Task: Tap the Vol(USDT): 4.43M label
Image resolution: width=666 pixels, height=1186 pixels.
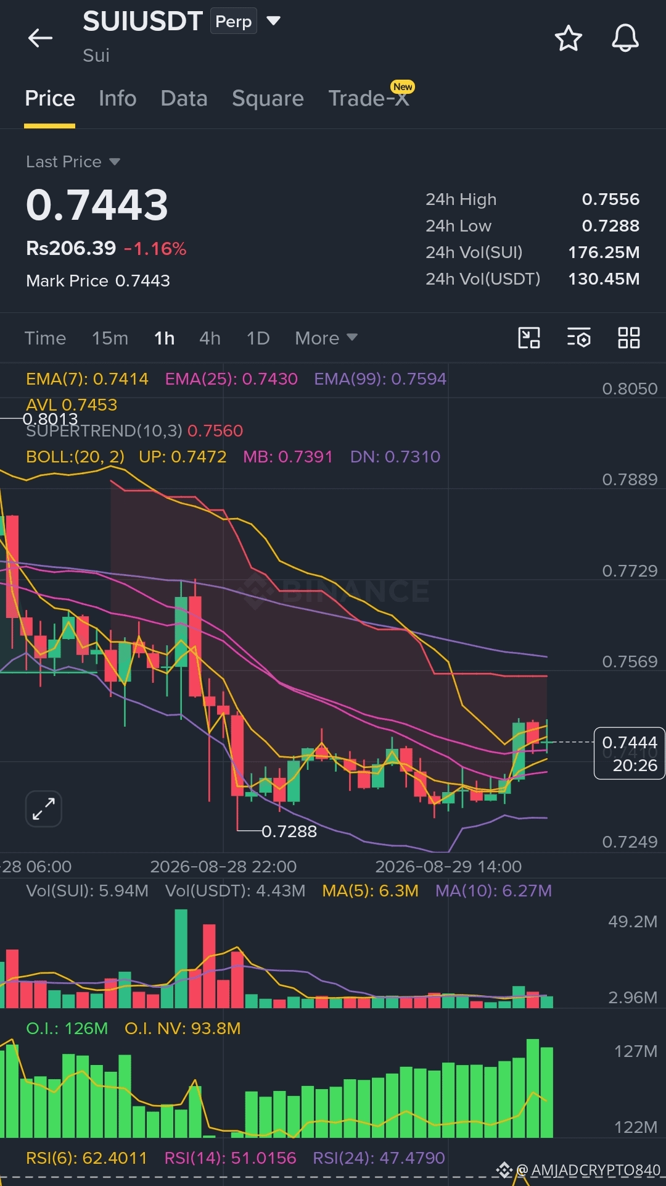Action: [235, 891]
